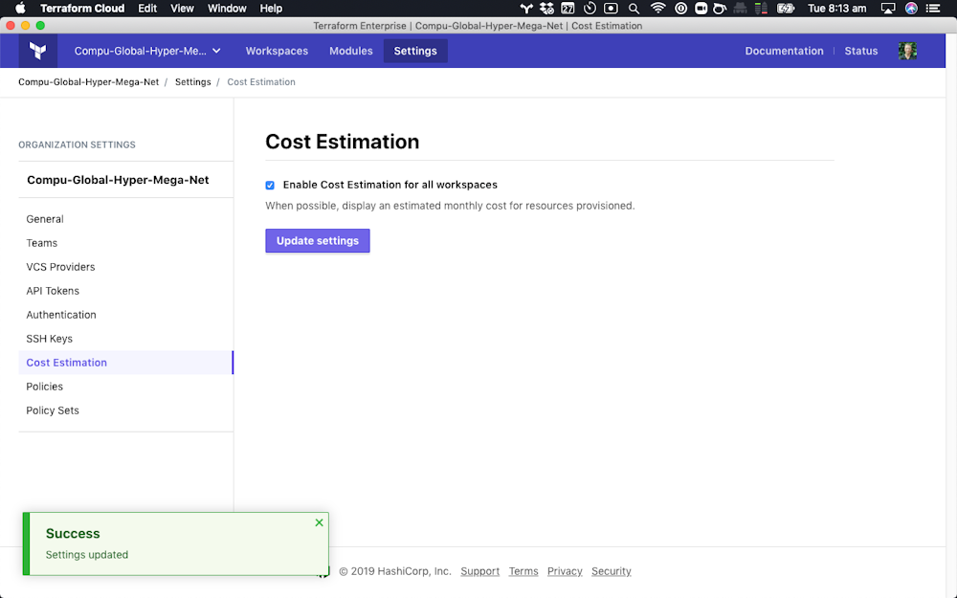The height and width of the screenshot is (598, 957).
Task: Select SSH Keys in the settings sidebar
Action: click(49, 338)
